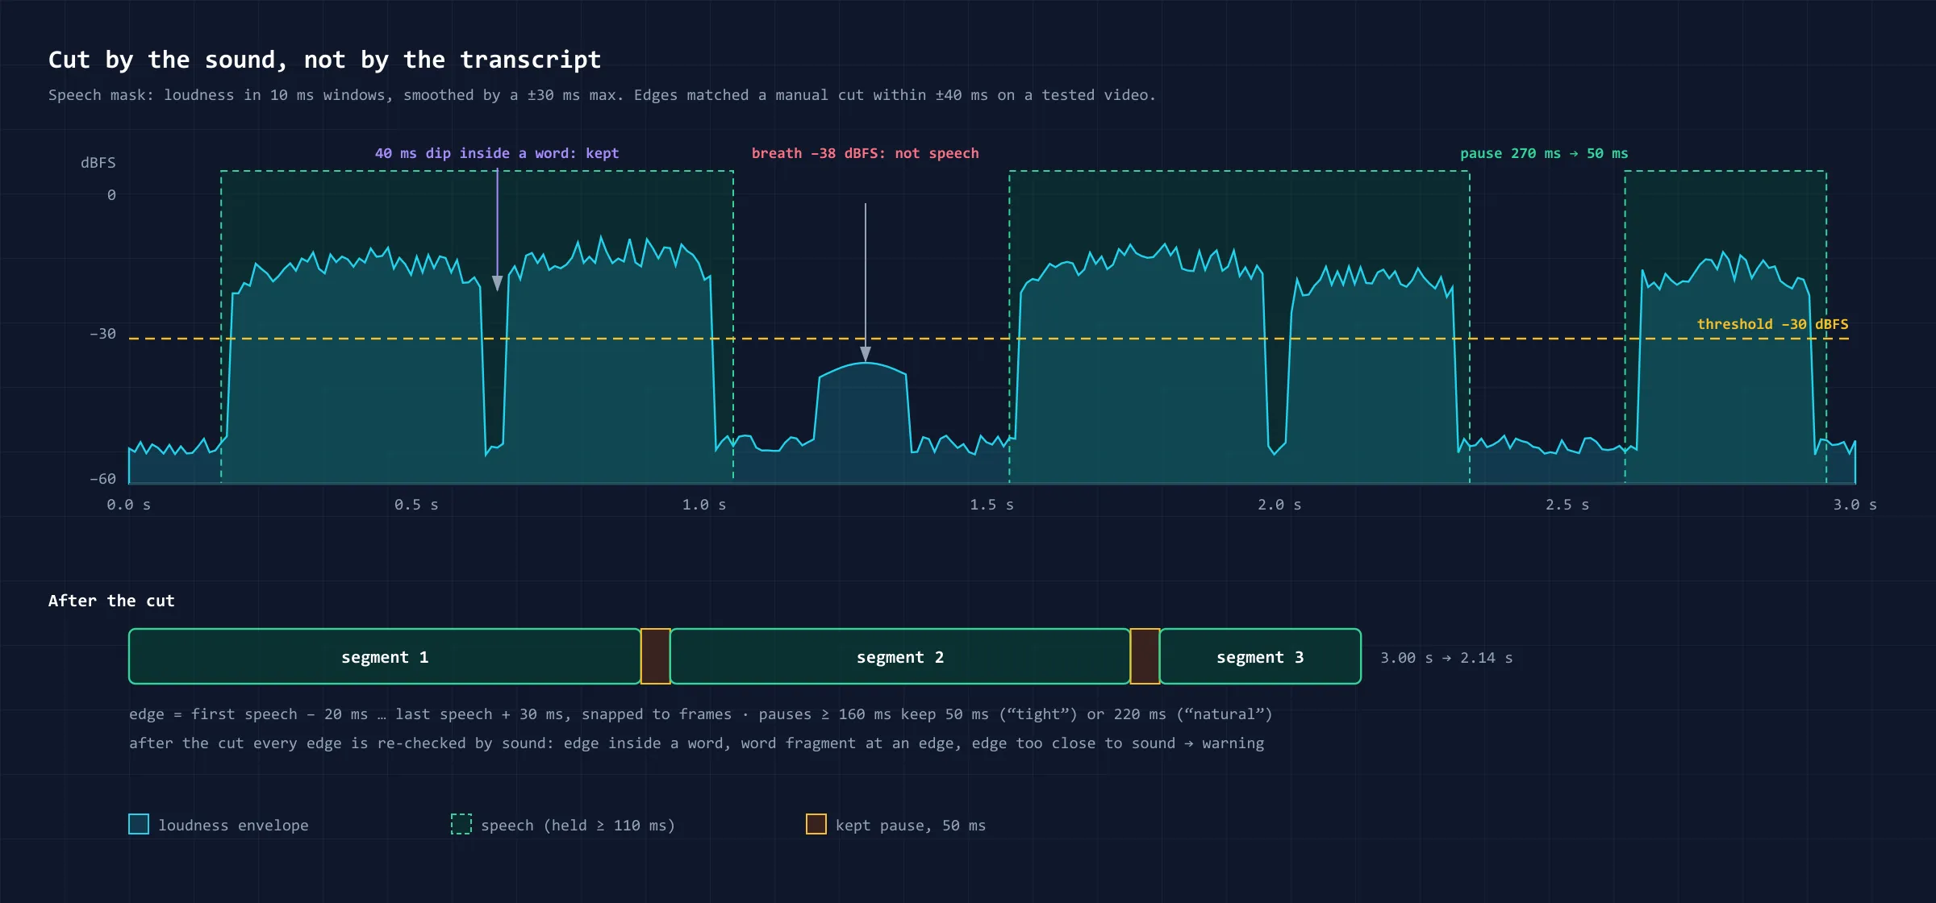Click the dashed speech legend swatch
Viewport: 1936px width, 903px height.
tap(461, 824)
